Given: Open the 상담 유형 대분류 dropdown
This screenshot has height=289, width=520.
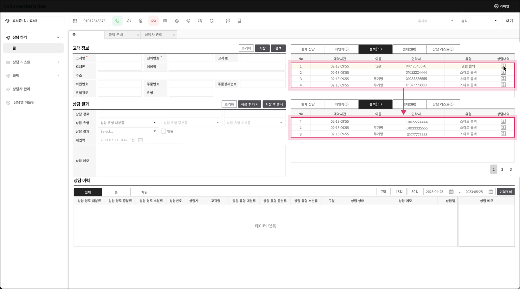Looking at the screenshot, I should (128, 123).
